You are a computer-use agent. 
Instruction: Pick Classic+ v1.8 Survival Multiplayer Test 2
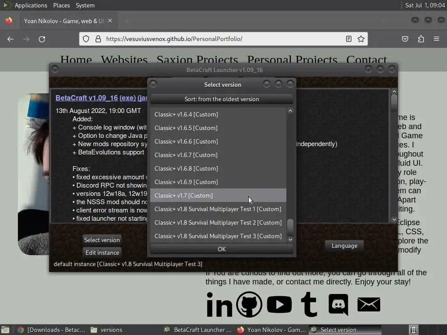[x=218, y=222]
